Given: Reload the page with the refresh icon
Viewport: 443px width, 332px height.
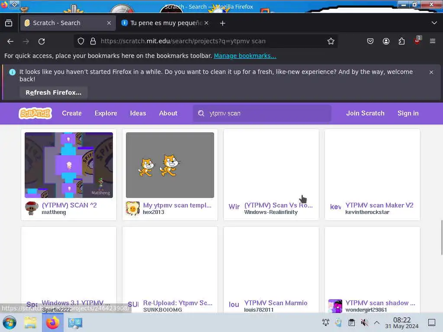Looking at the screenshot, I should pyautogui.click(x=42, y=41).
